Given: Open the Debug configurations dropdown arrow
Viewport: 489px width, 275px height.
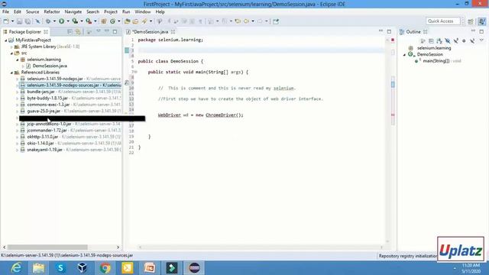Looking at the screenshot, I should 54,21.
